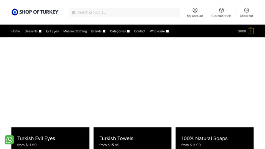265x149 pixels.
Task: Expand the Categories submenu arrow
Action: point(129,31)
